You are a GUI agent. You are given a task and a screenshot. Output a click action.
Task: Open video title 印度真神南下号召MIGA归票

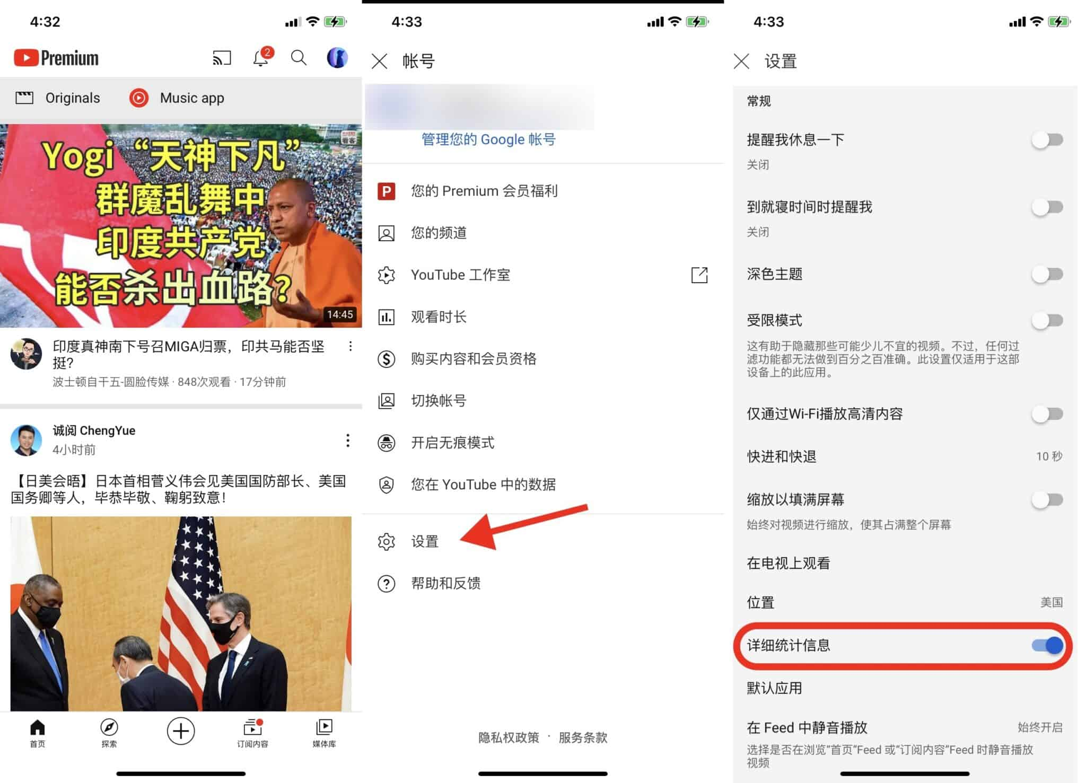click(188, 354)
